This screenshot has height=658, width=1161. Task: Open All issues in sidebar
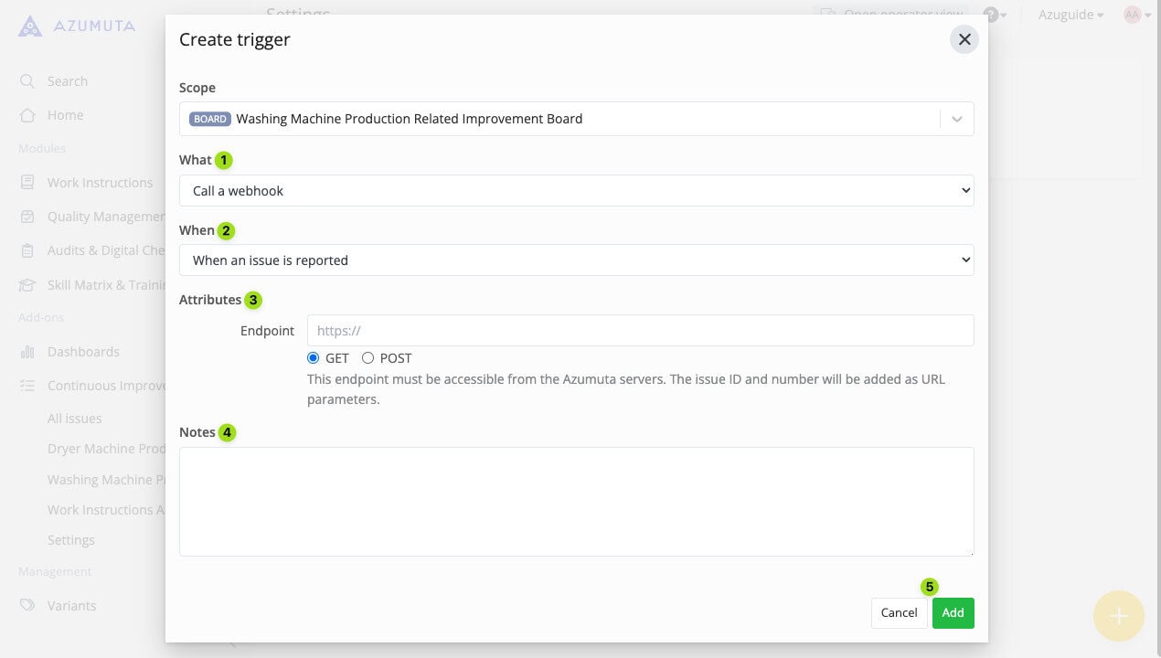tap(75, 419)
